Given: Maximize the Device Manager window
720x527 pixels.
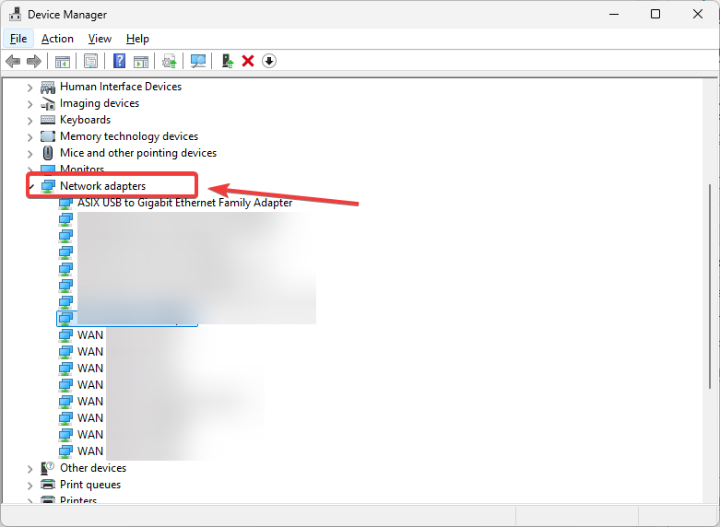Looking at the screenshot, I should 655,14.
